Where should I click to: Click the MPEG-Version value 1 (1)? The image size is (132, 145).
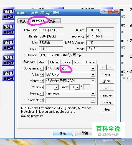[x=100, y=43]
